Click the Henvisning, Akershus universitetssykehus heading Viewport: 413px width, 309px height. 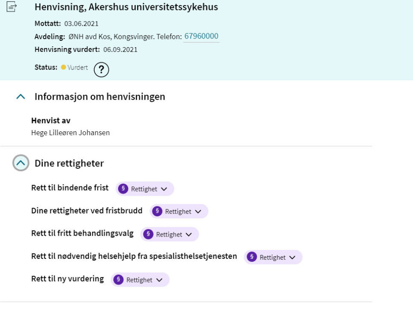click(x=126, y=7)
